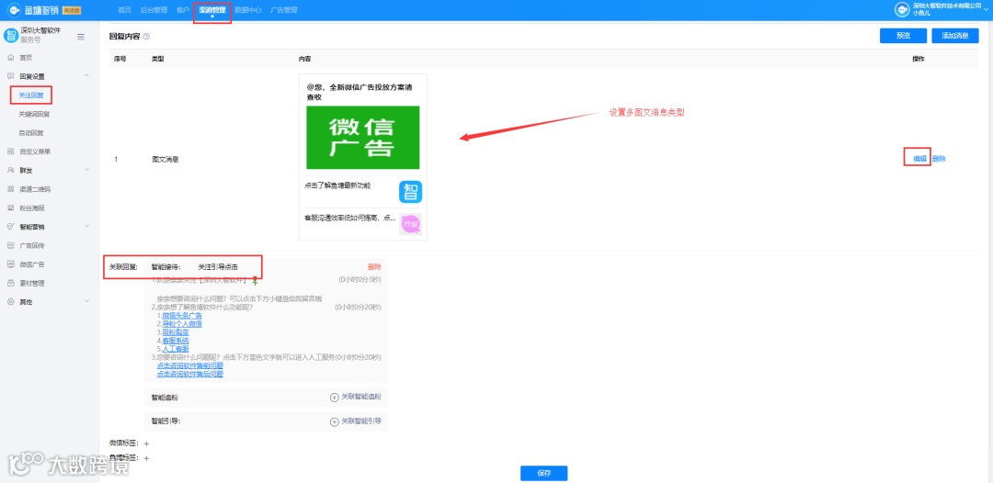Add a tag with 鱼塘标签 plus icon
This screenshot has width=993, height=483.
click(146, 458)
